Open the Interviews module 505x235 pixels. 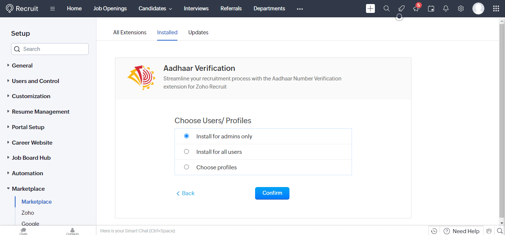click(196, 8)
